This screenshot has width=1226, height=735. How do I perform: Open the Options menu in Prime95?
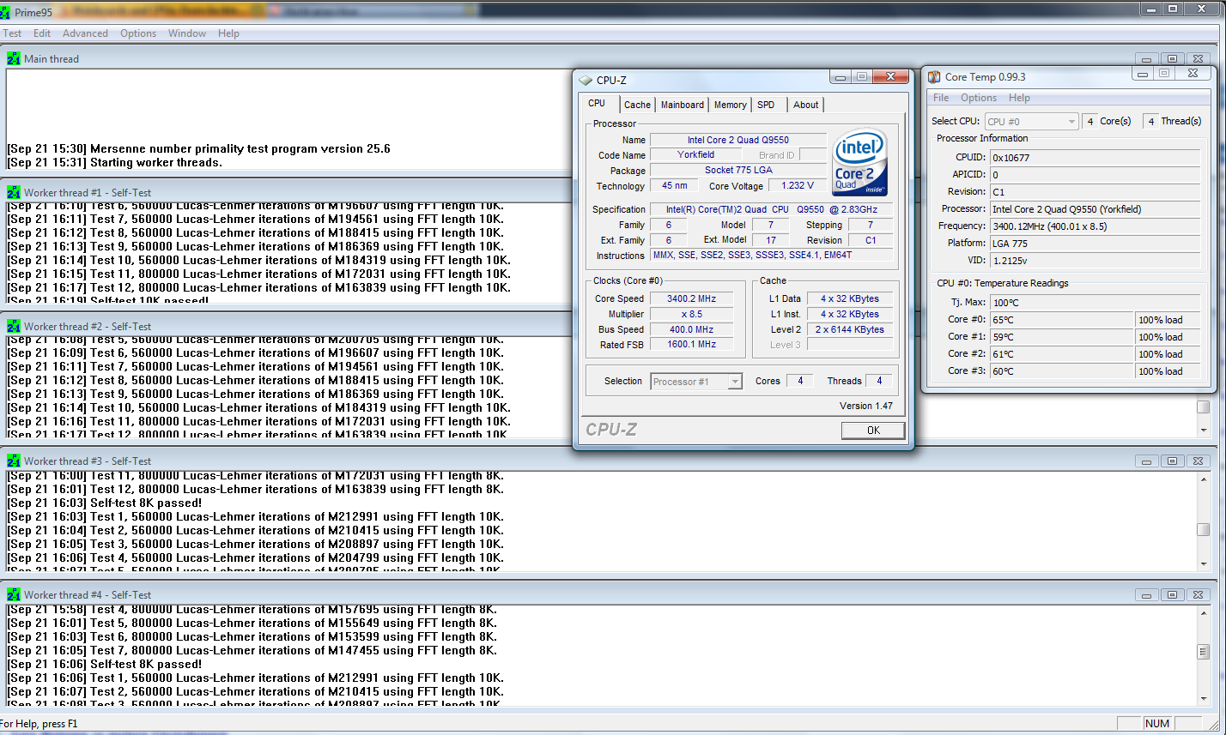[138, 33]
